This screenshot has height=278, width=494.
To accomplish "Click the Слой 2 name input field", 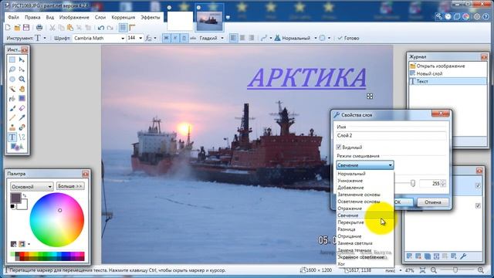I will pyautogui.click(x=391, y=136).
